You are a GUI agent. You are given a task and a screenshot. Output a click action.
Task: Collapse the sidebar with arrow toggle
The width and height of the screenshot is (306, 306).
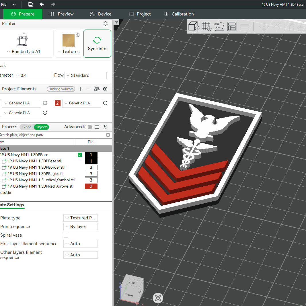click(116, 22)
